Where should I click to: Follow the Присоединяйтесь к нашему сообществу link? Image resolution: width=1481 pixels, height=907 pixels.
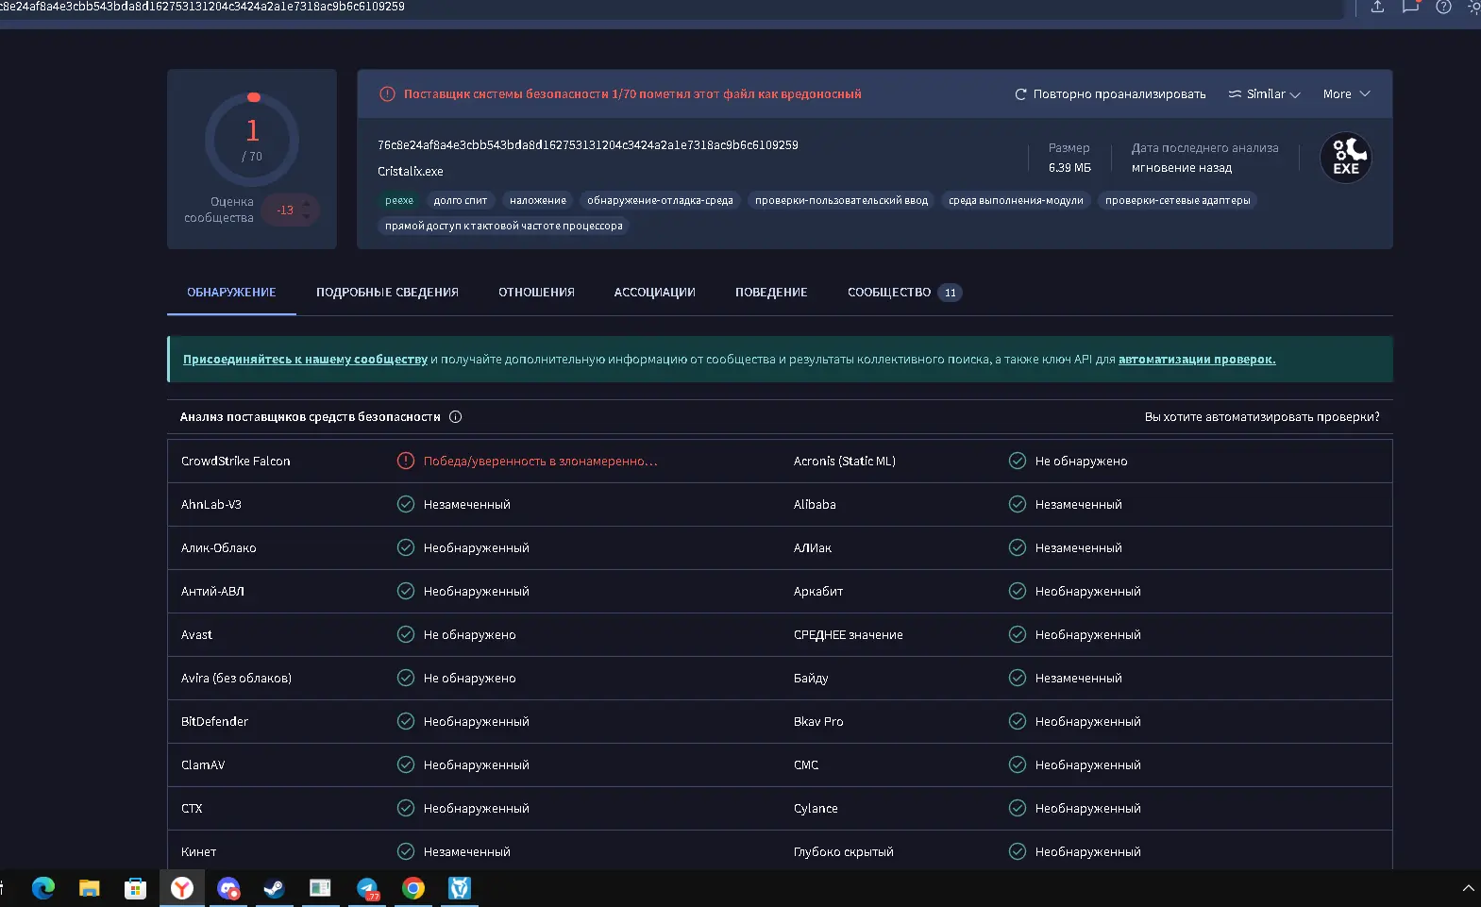click(305, 360)
